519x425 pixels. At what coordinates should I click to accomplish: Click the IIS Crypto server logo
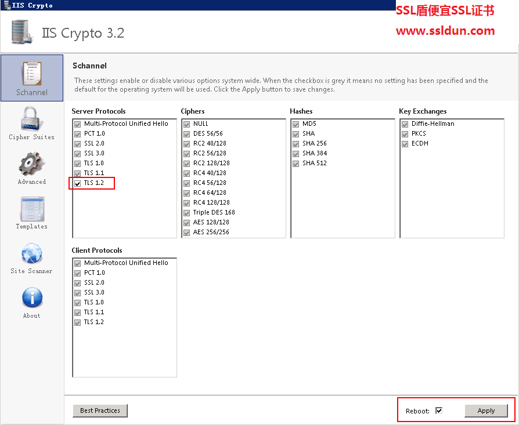coord(22,32)
